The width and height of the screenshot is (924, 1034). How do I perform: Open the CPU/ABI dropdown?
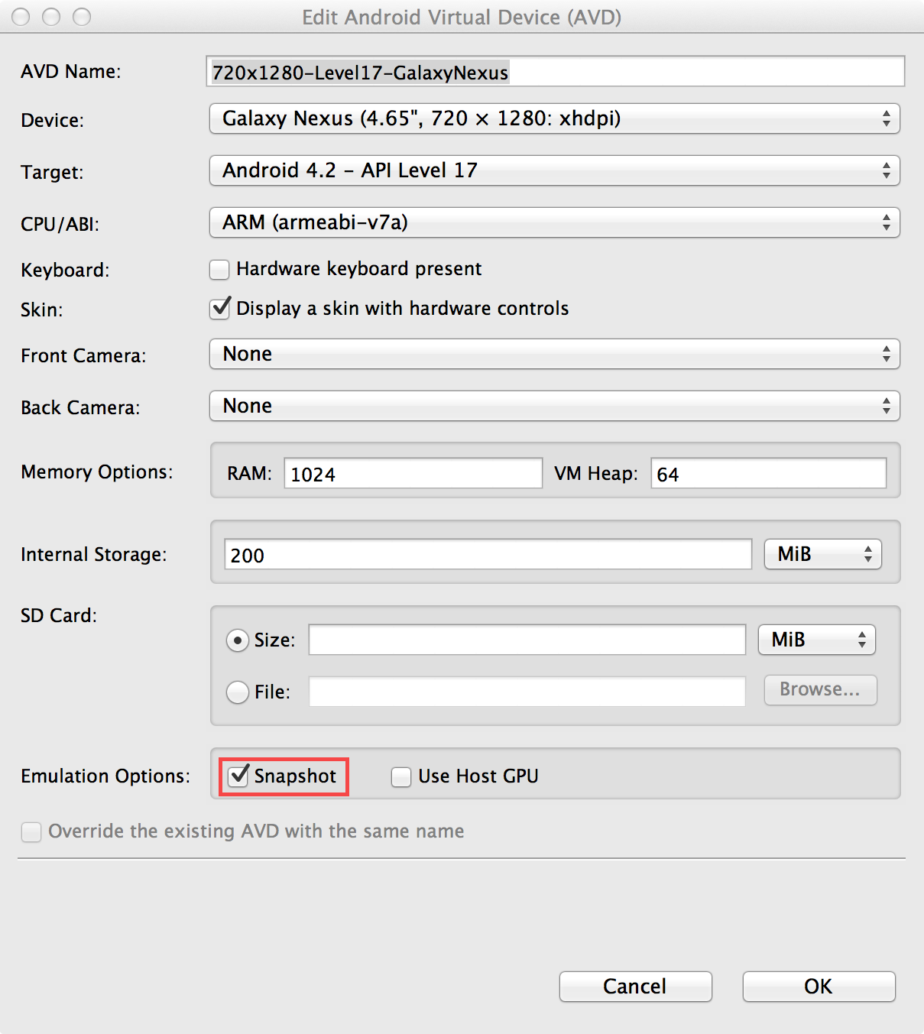coord(555,222)
